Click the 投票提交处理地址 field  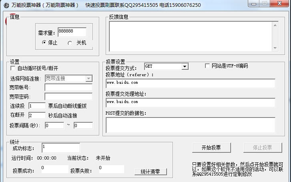pyautogui.click(x=191, y=103)
